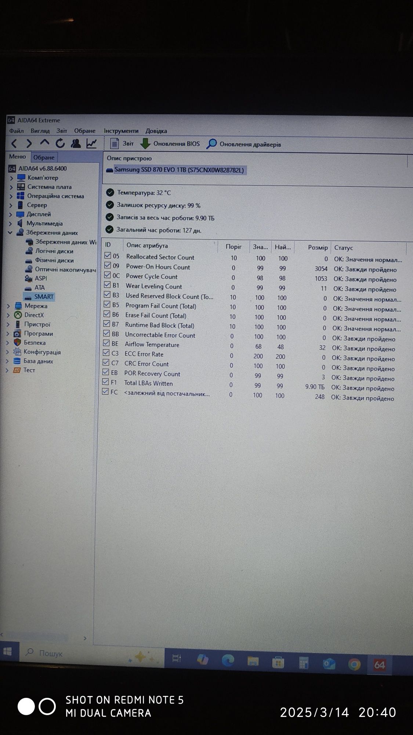Open the Довідка menu
Screen dimensions: 413x735
[156, 131]
